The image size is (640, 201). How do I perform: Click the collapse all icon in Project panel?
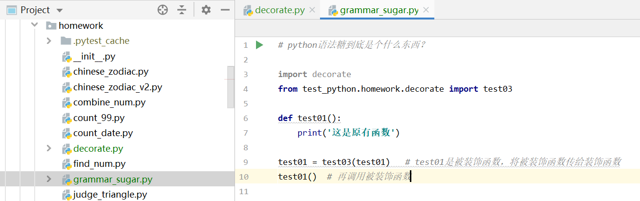coord(182,10)
